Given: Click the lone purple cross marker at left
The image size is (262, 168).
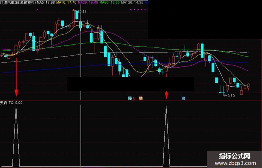Looking at the screenshot, I should coord(37,10).
